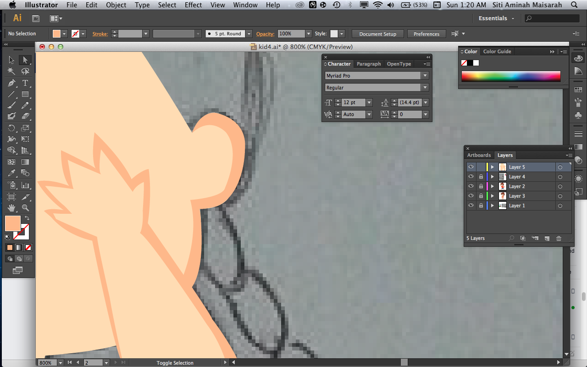
Task: Click the search field in top bar
Action: pos(552,18)
